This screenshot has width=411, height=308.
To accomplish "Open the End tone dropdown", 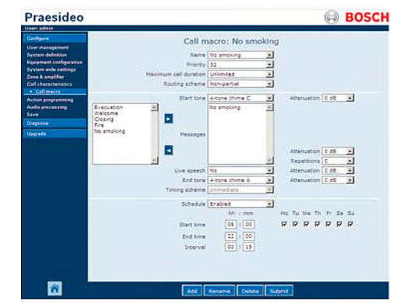I will pos(240,180).
